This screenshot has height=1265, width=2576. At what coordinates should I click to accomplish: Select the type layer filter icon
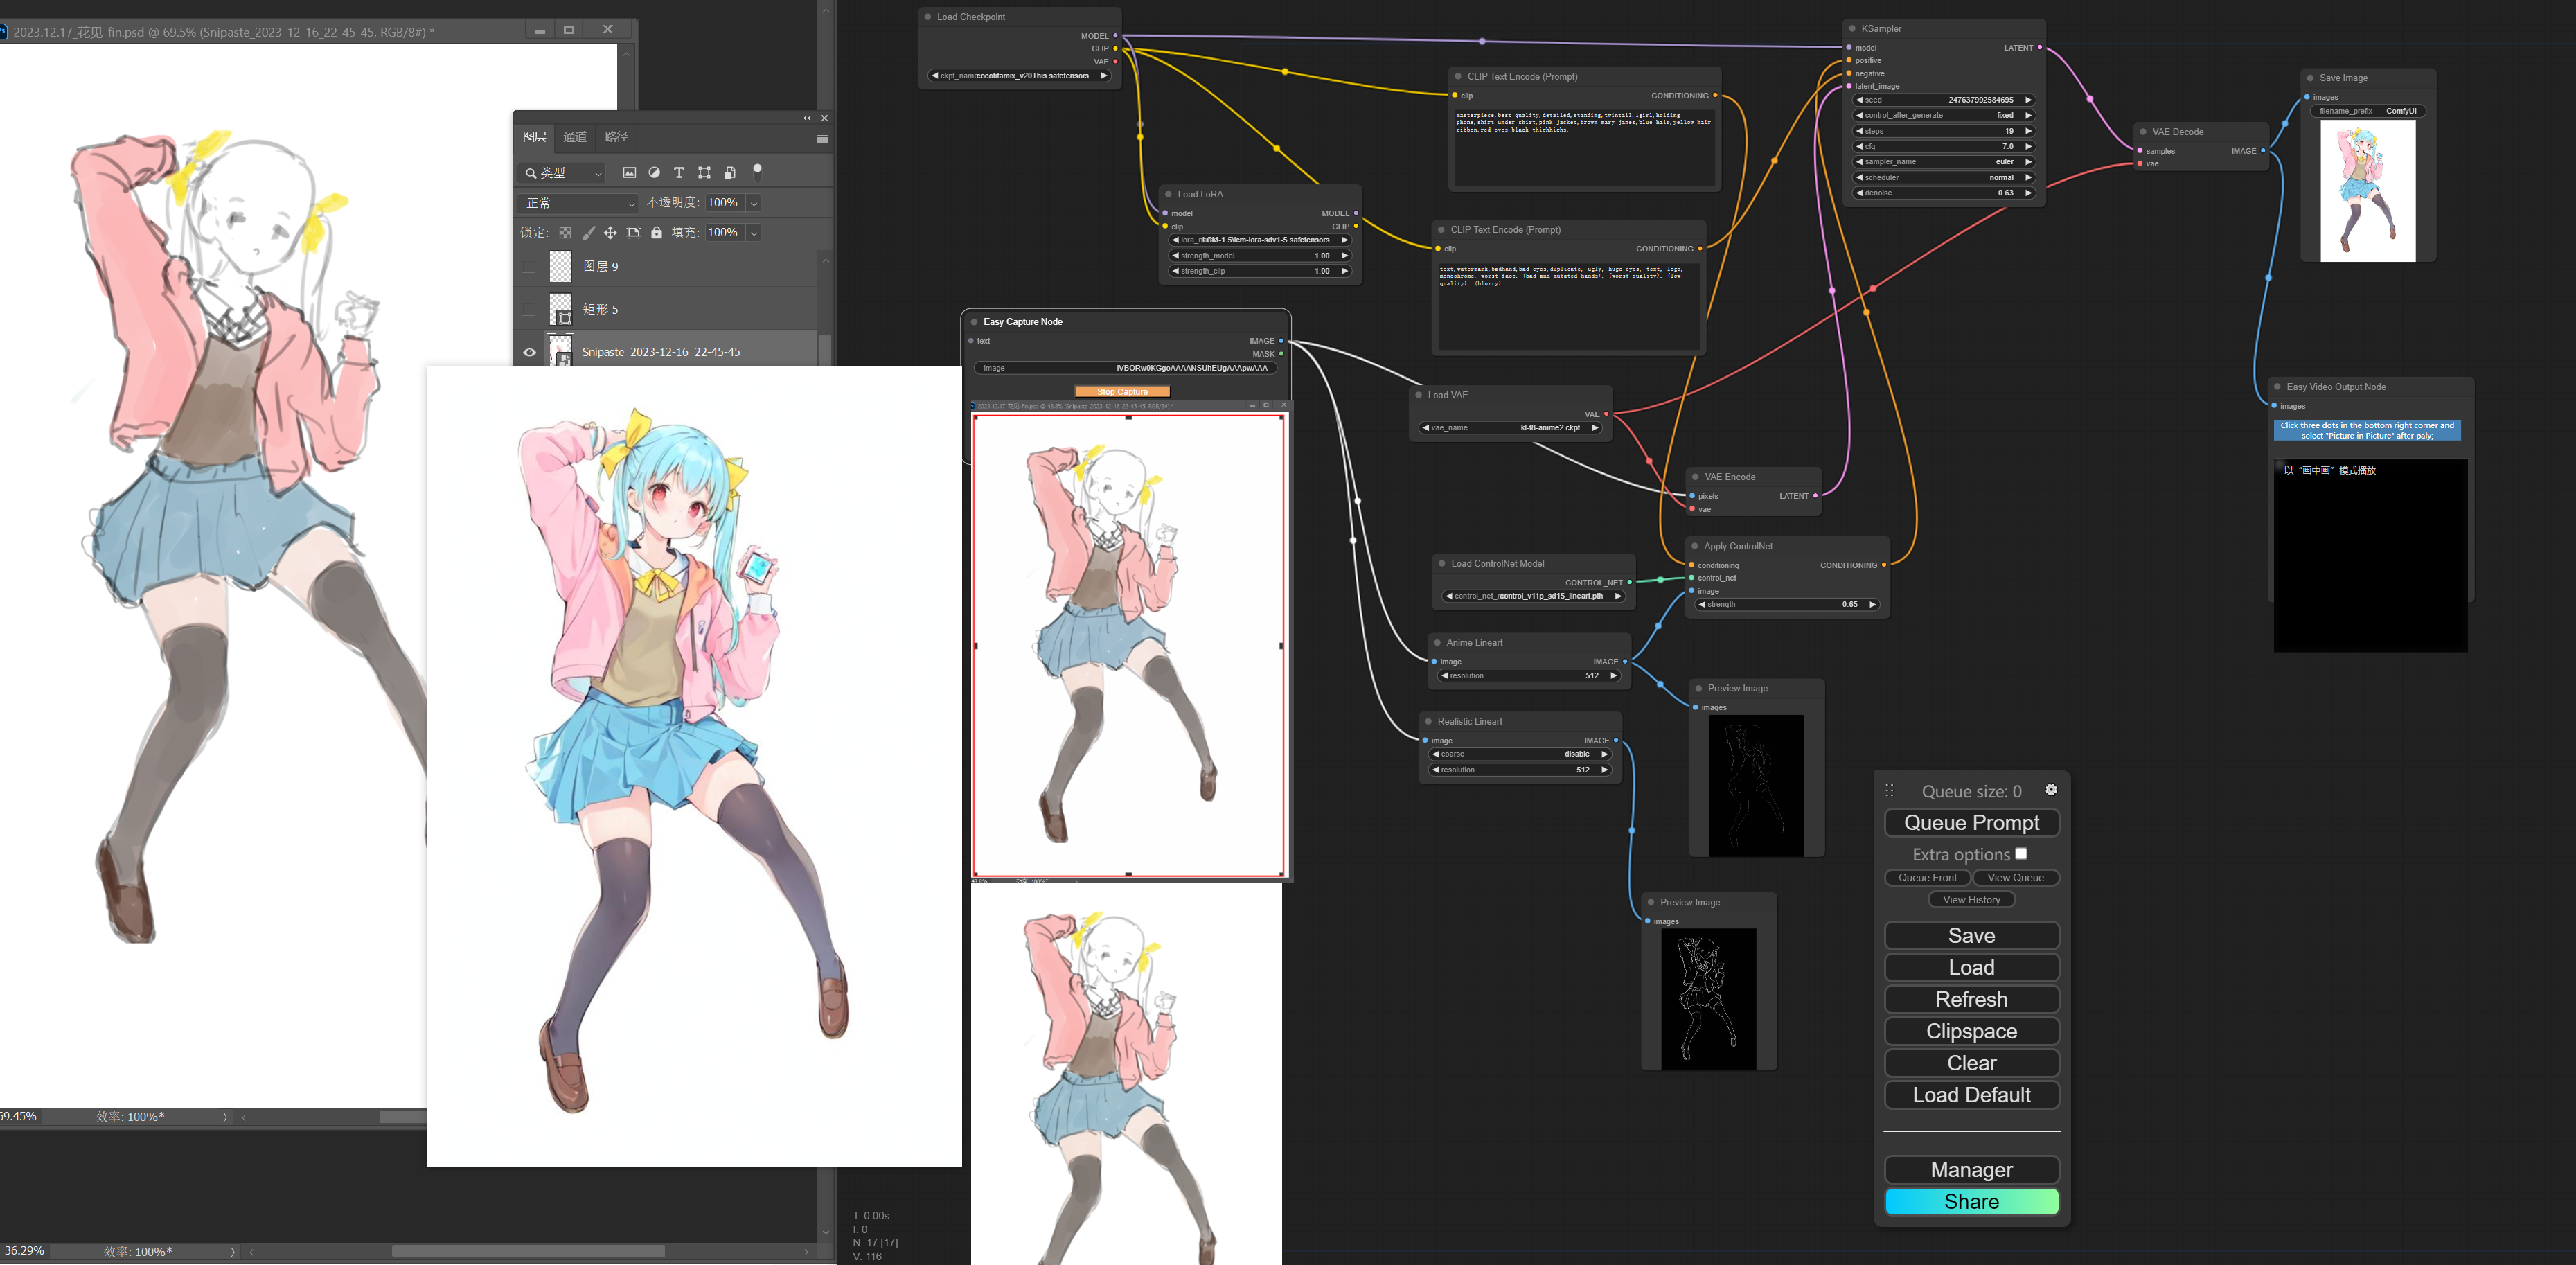click(679, 173)
